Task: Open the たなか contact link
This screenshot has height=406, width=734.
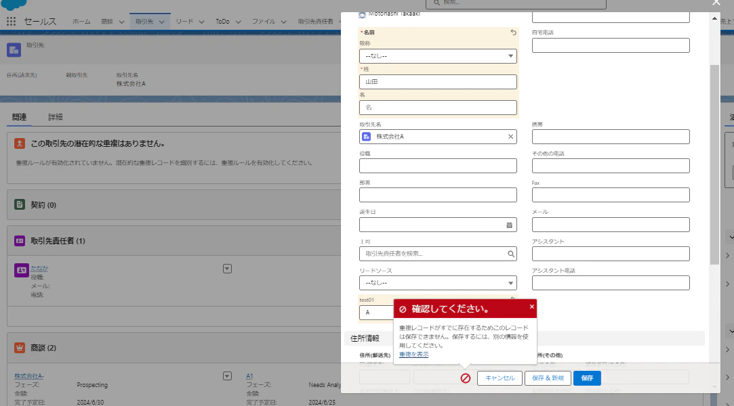Action: 39,268
